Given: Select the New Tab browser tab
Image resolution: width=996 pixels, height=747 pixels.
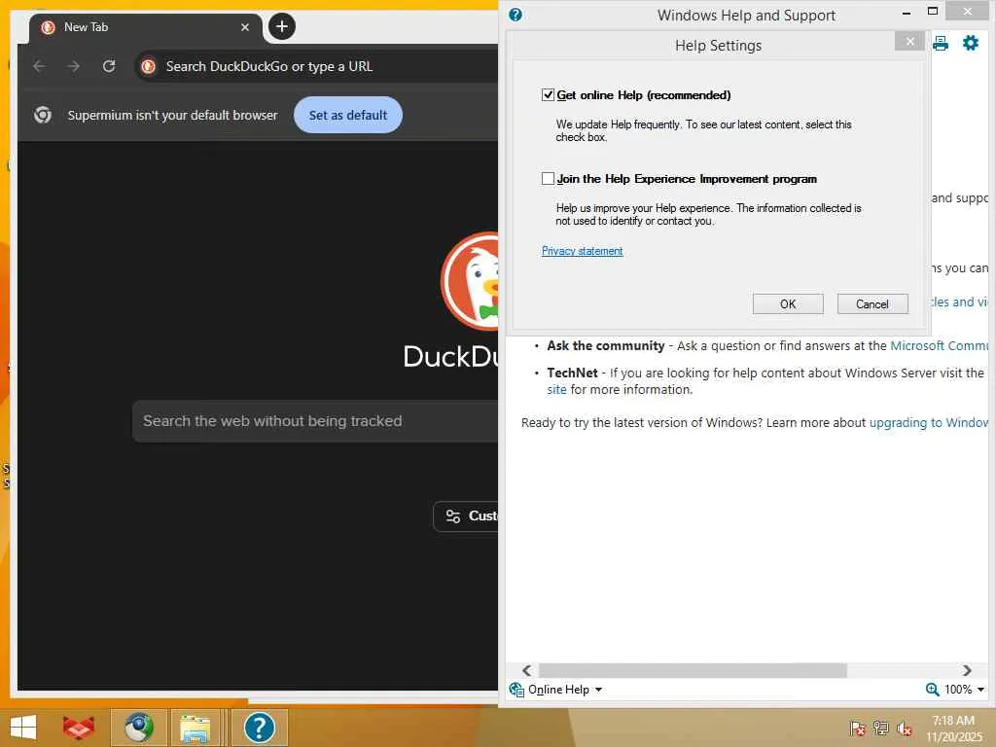Looking at the screenshot, I should [146, 27].
